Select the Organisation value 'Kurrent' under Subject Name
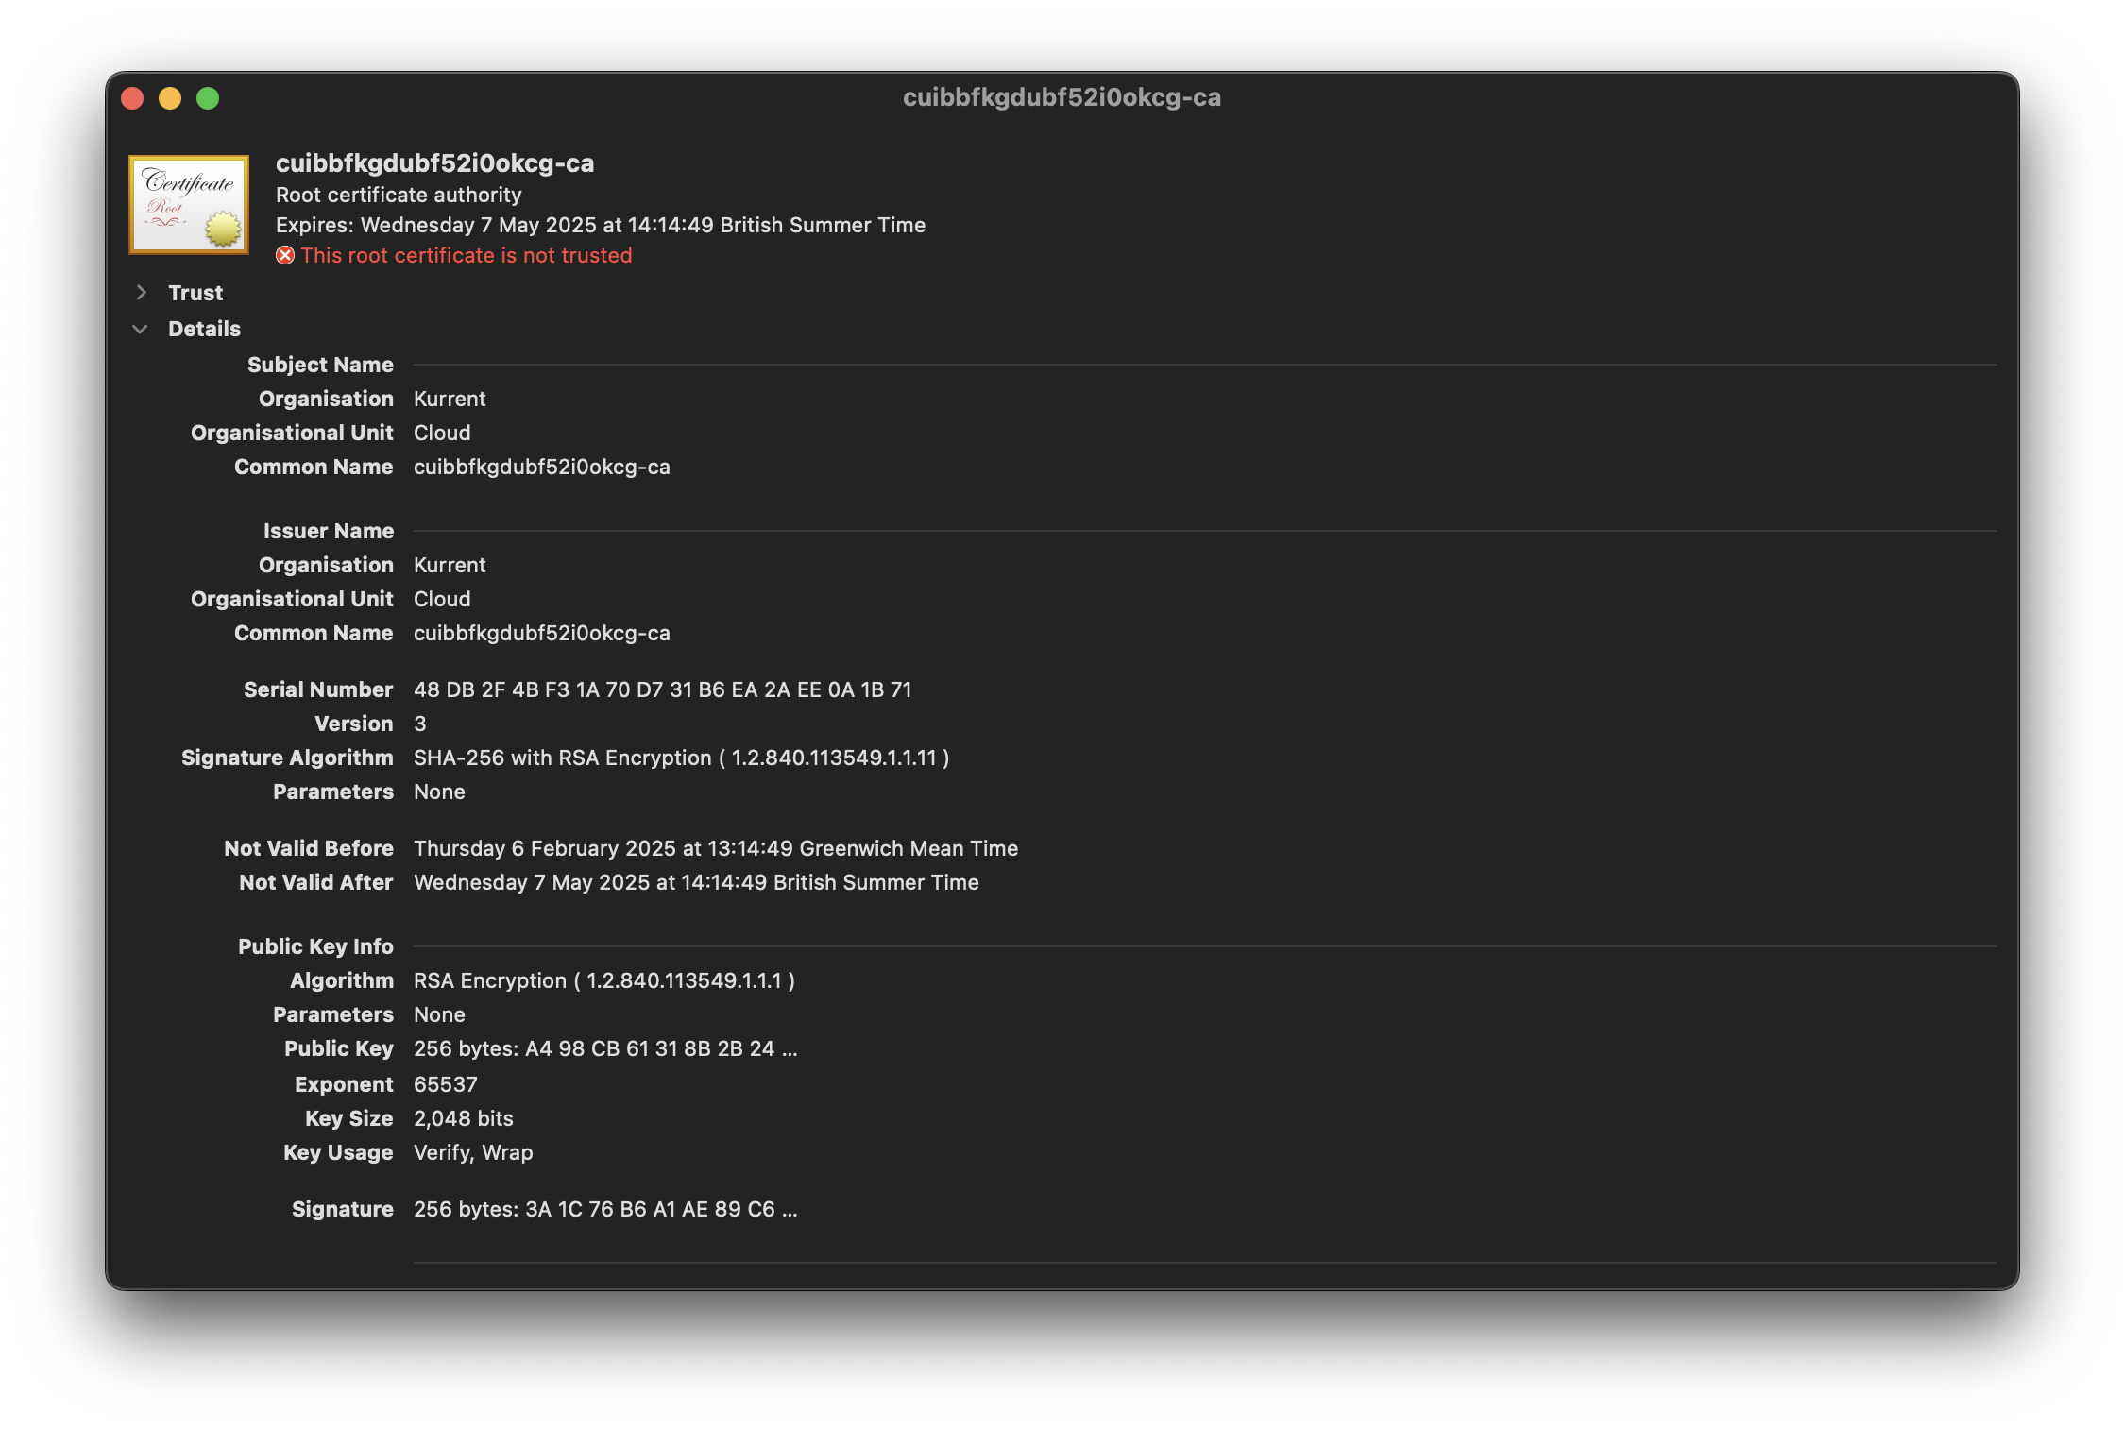2125x1430 pixels. [x=450, y=399]
